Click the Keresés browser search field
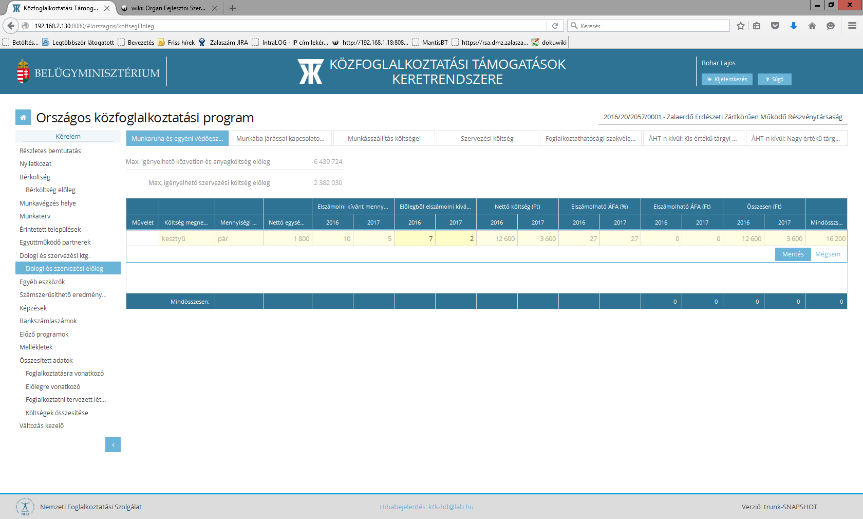 (x=648, y=26)
